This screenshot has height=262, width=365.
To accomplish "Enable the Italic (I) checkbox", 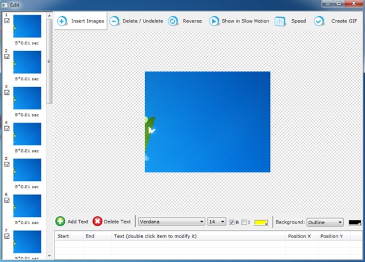I will (244, 222).
